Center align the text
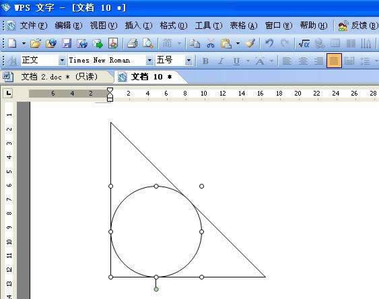The height and width of the screenshot is (299, 379). coord(303,61)
